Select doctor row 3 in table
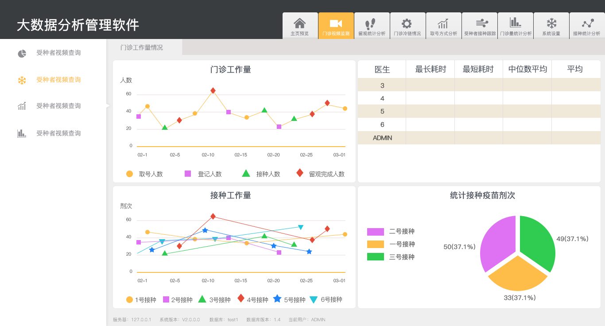This screenshot has height=326, width=605. [479, 85]
